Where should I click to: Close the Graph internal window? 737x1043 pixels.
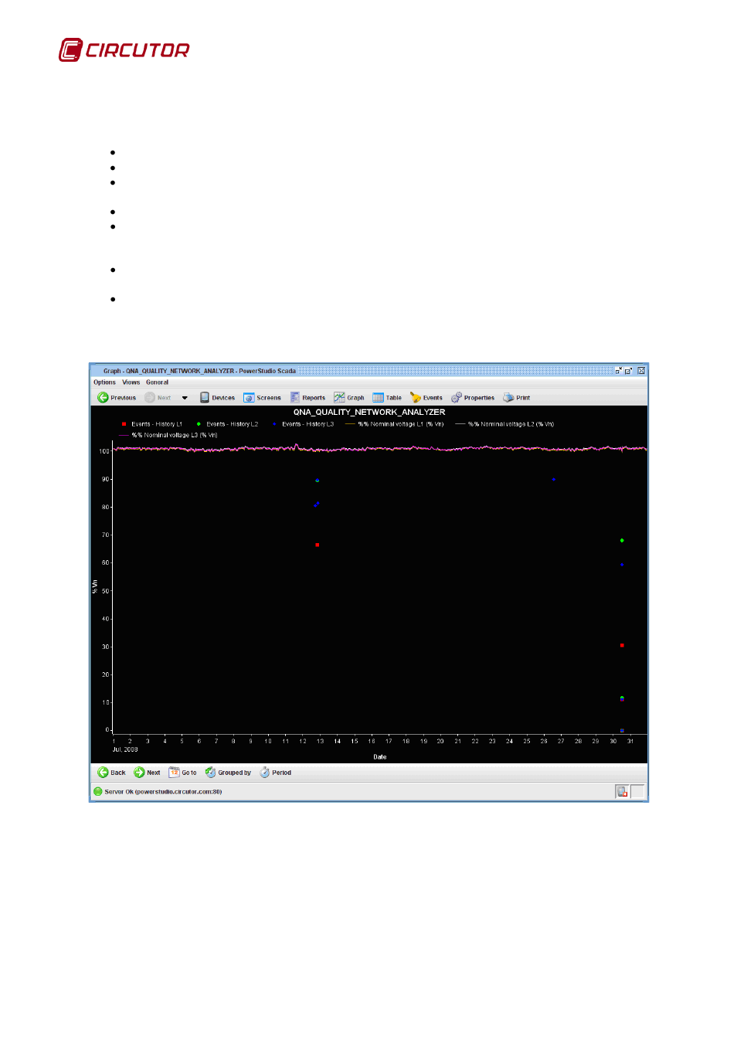tap(641, 371)
